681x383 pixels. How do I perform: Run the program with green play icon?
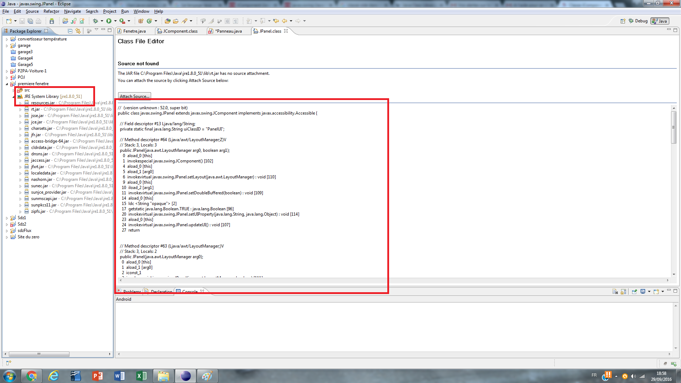coord(109,21)
